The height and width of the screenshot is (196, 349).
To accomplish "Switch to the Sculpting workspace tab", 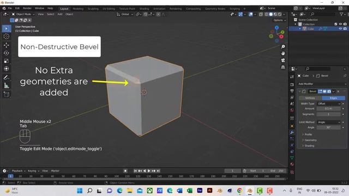I will 93,9.
